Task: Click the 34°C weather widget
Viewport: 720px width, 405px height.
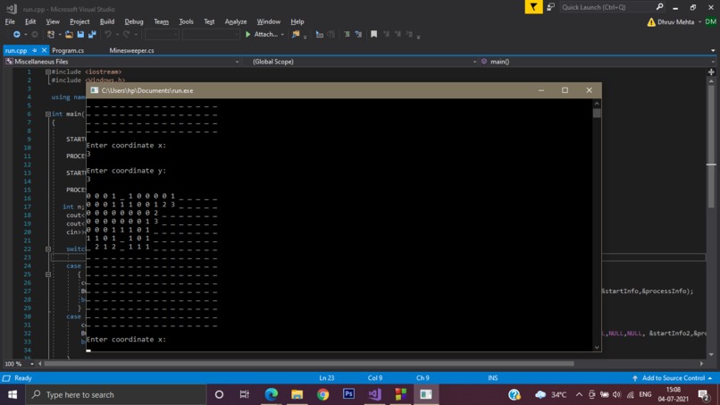Action: 550,394
